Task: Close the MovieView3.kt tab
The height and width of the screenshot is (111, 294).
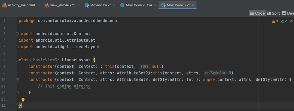Action: point(193,5)
